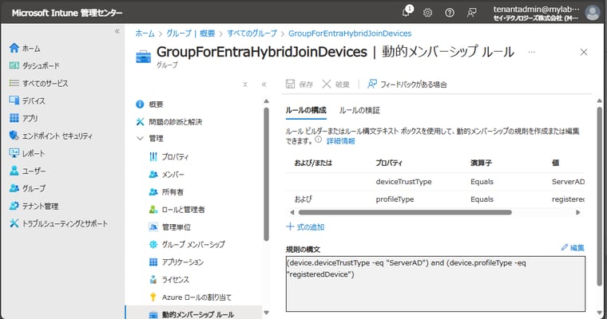Screen dimensions: 607x319
Task: Click rule table scroll left arrow
Action: (292, 212)
